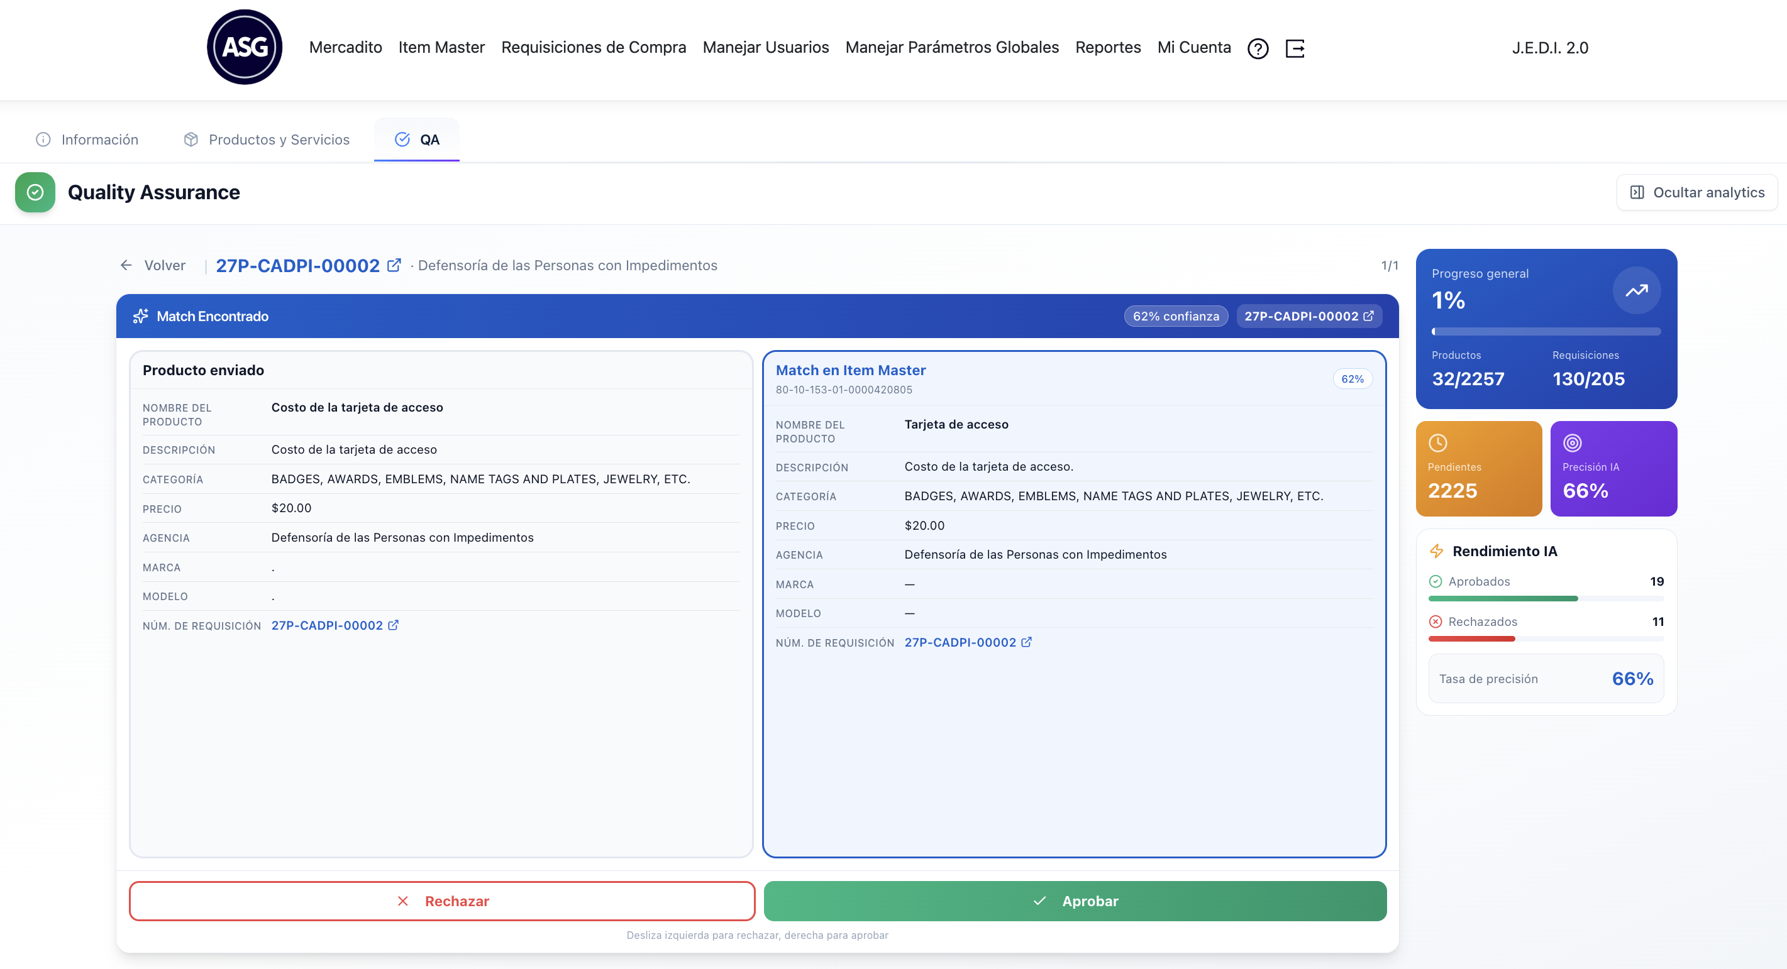Click the ASG logo

(x=244, y=47)
